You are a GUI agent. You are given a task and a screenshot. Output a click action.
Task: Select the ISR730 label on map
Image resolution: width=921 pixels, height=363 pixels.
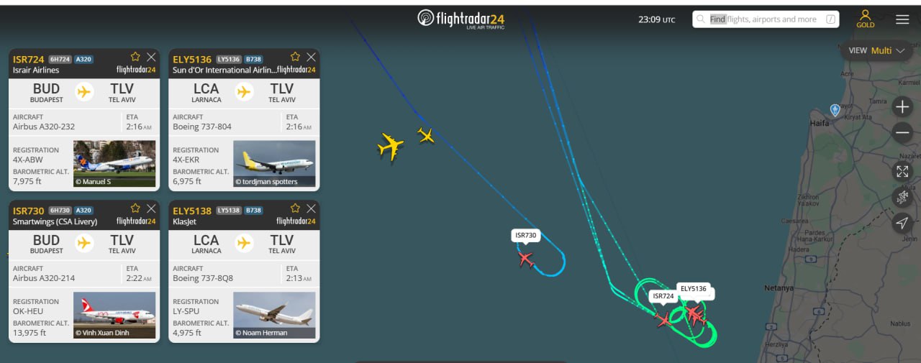[x=526, y=235]
